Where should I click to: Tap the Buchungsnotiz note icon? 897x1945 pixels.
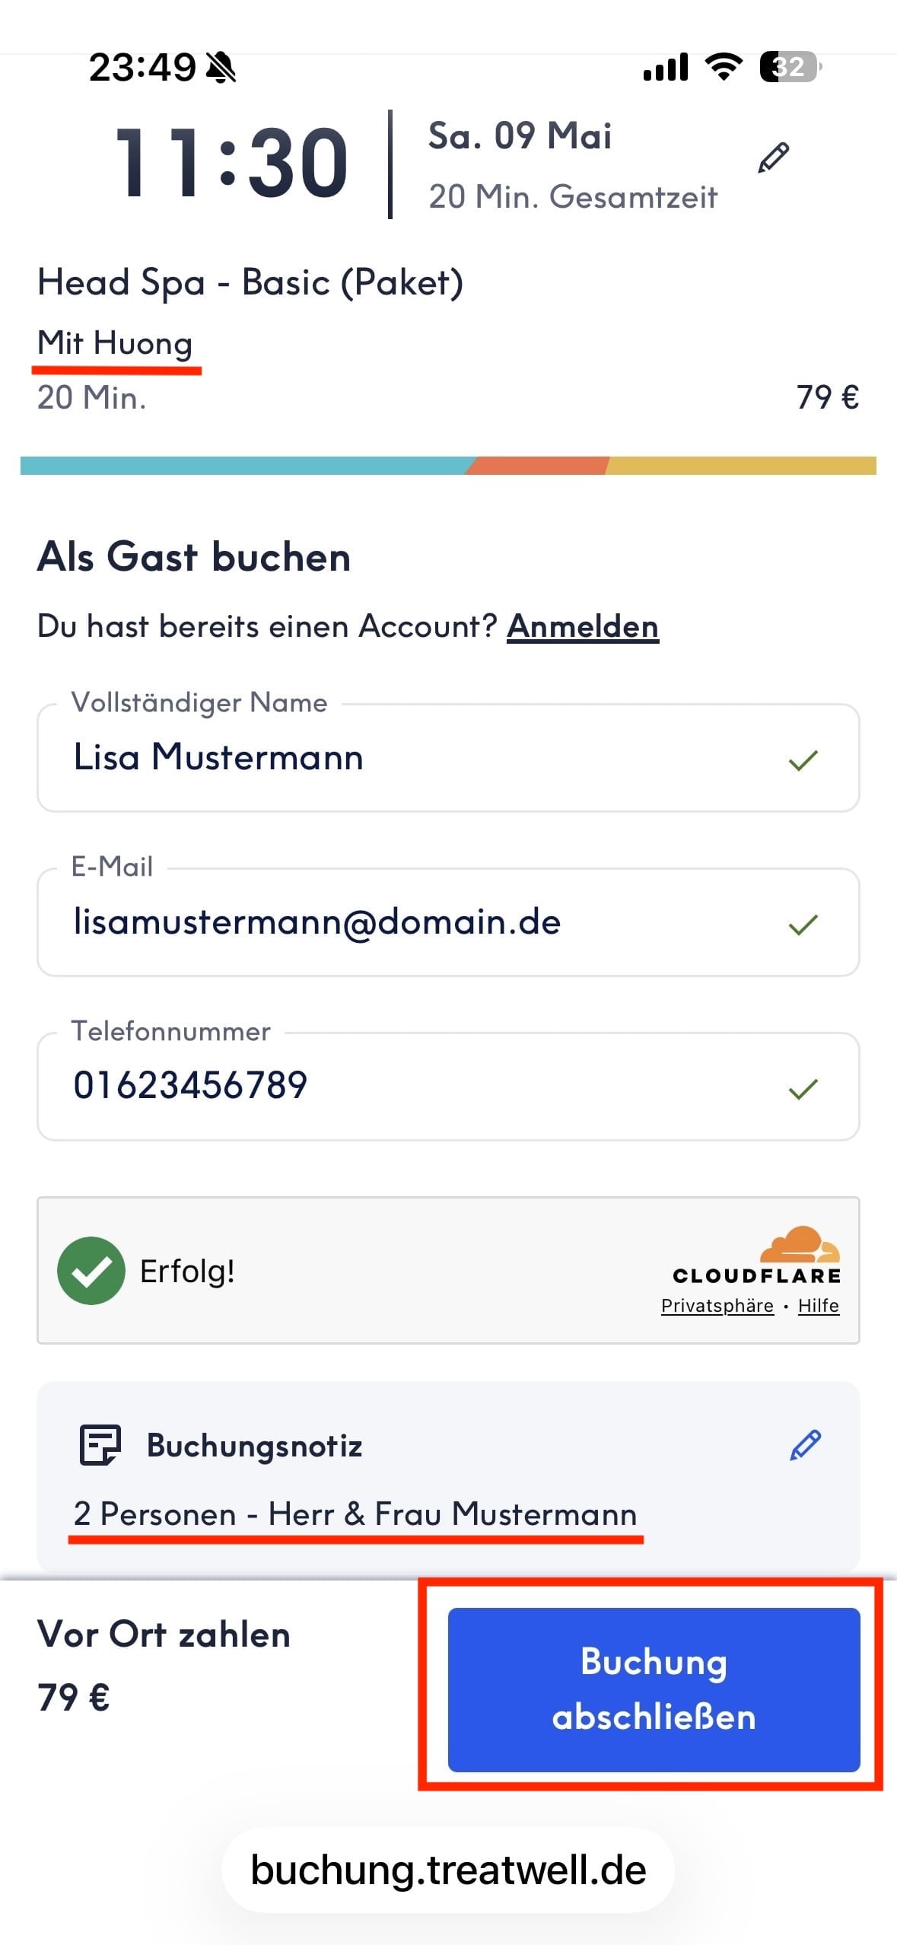(100, 1444)
